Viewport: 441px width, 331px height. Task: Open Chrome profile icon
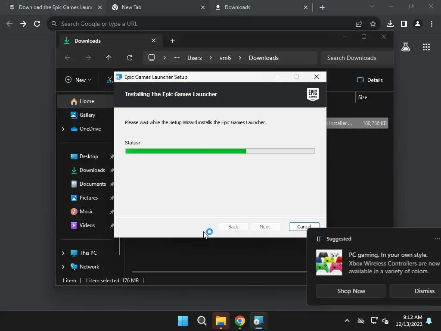coord(418,24)
